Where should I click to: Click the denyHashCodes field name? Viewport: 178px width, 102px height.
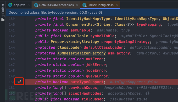pyautogui.click(x=83, y=88)
